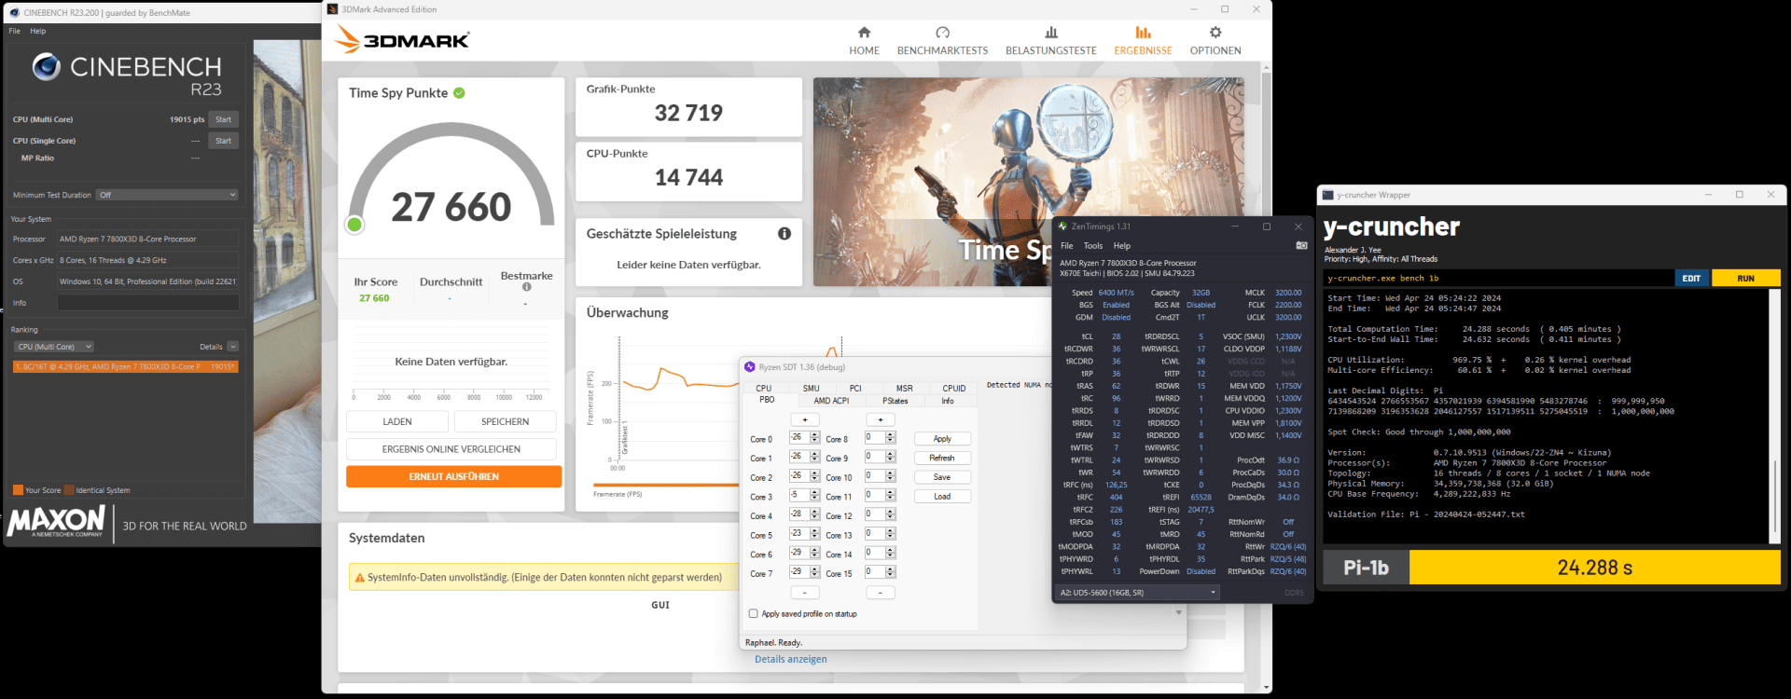The width and height of the screenshot is (1791, 699).
Task: Click the 3DMark logo
Action: coord(402,40)
